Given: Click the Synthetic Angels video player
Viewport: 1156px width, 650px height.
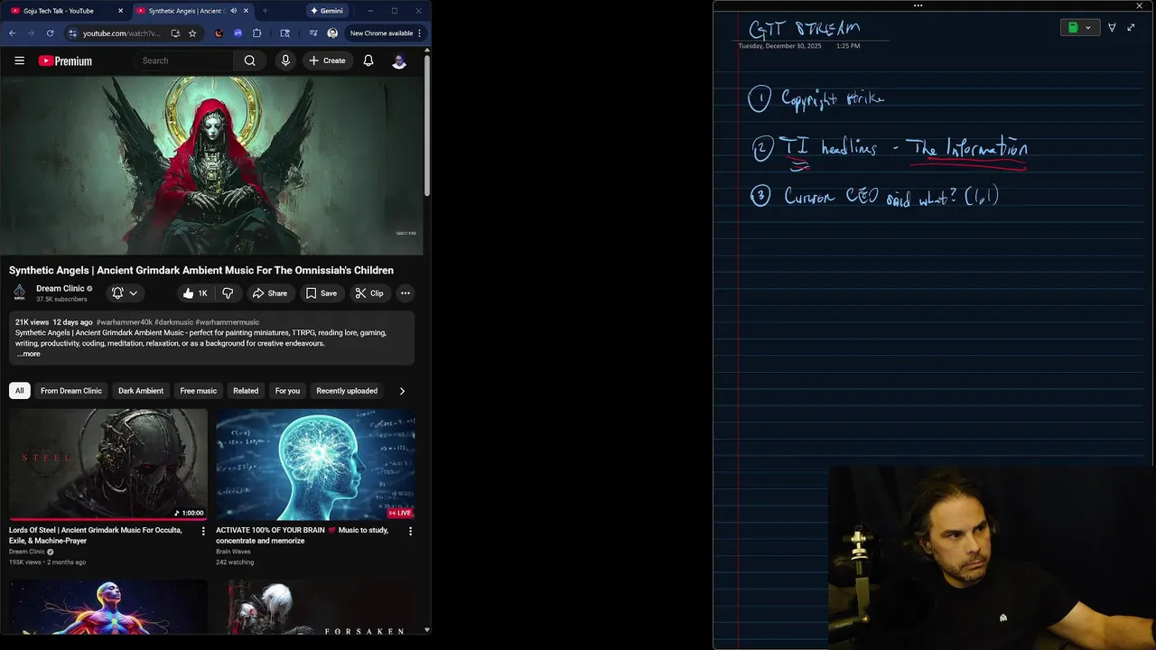Looking at the screenshot, I should coord(211,166).
